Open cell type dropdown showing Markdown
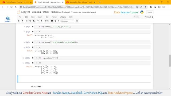Screen dimensions: 171x96 pyautogui.click(x=67, y=21)
